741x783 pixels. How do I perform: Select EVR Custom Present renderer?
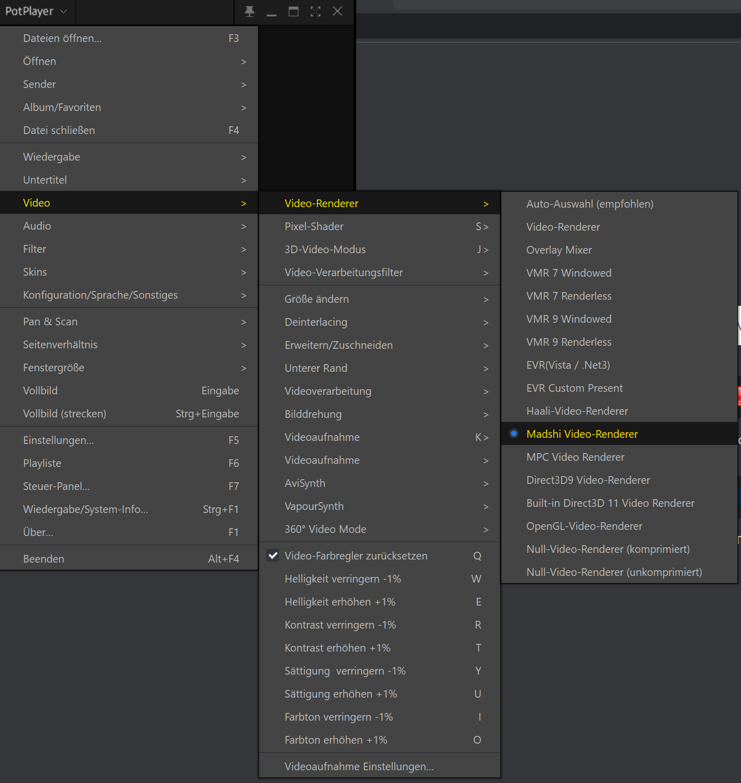pyautogui.click(x=619, y=388)
